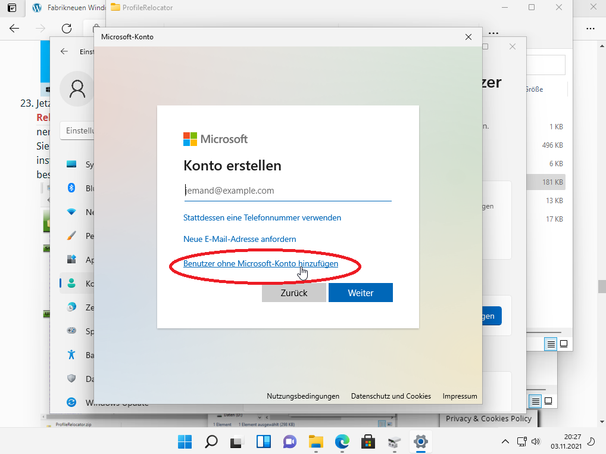This screenshot has height=454, width=606.
Task: Select the file row sized 496 KB
Action: (x=546, y=145)
